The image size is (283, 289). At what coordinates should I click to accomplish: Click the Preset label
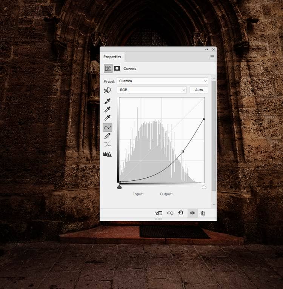(x=109, y=81)
